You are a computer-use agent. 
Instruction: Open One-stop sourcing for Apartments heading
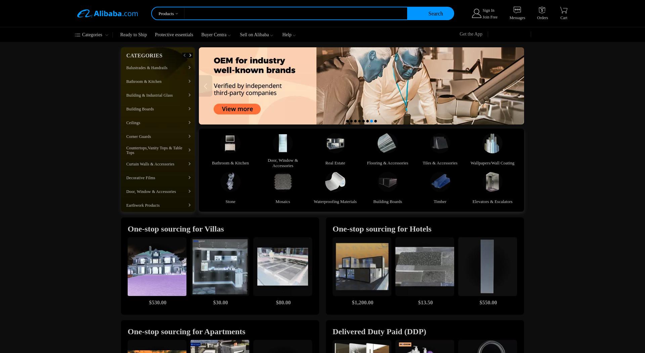click(x=186, y=332)
